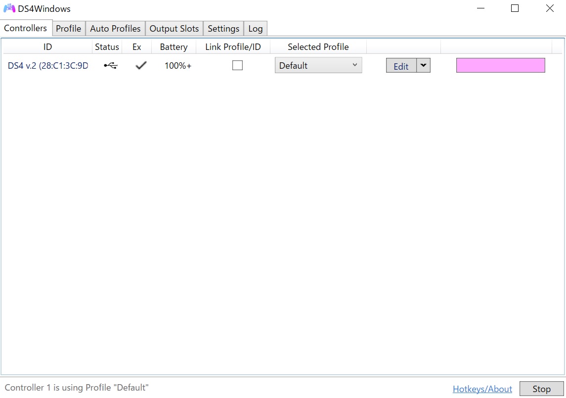Open the Selected Profile dropdown showing Default

pos(318,65)
